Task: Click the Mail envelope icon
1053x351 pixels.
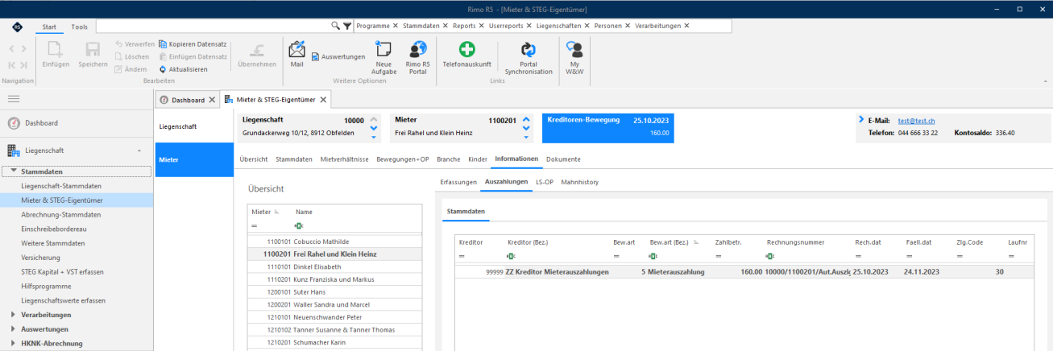Action: pyautogui.click(x=296, y=49)
